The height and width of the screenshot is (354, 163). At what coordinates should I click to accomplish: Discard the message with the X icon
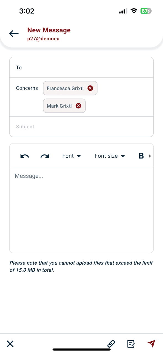(10, 344)
